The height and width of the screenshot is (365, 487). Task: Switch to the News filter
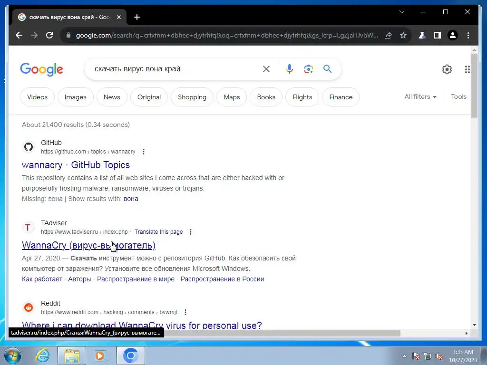[112, 97]
